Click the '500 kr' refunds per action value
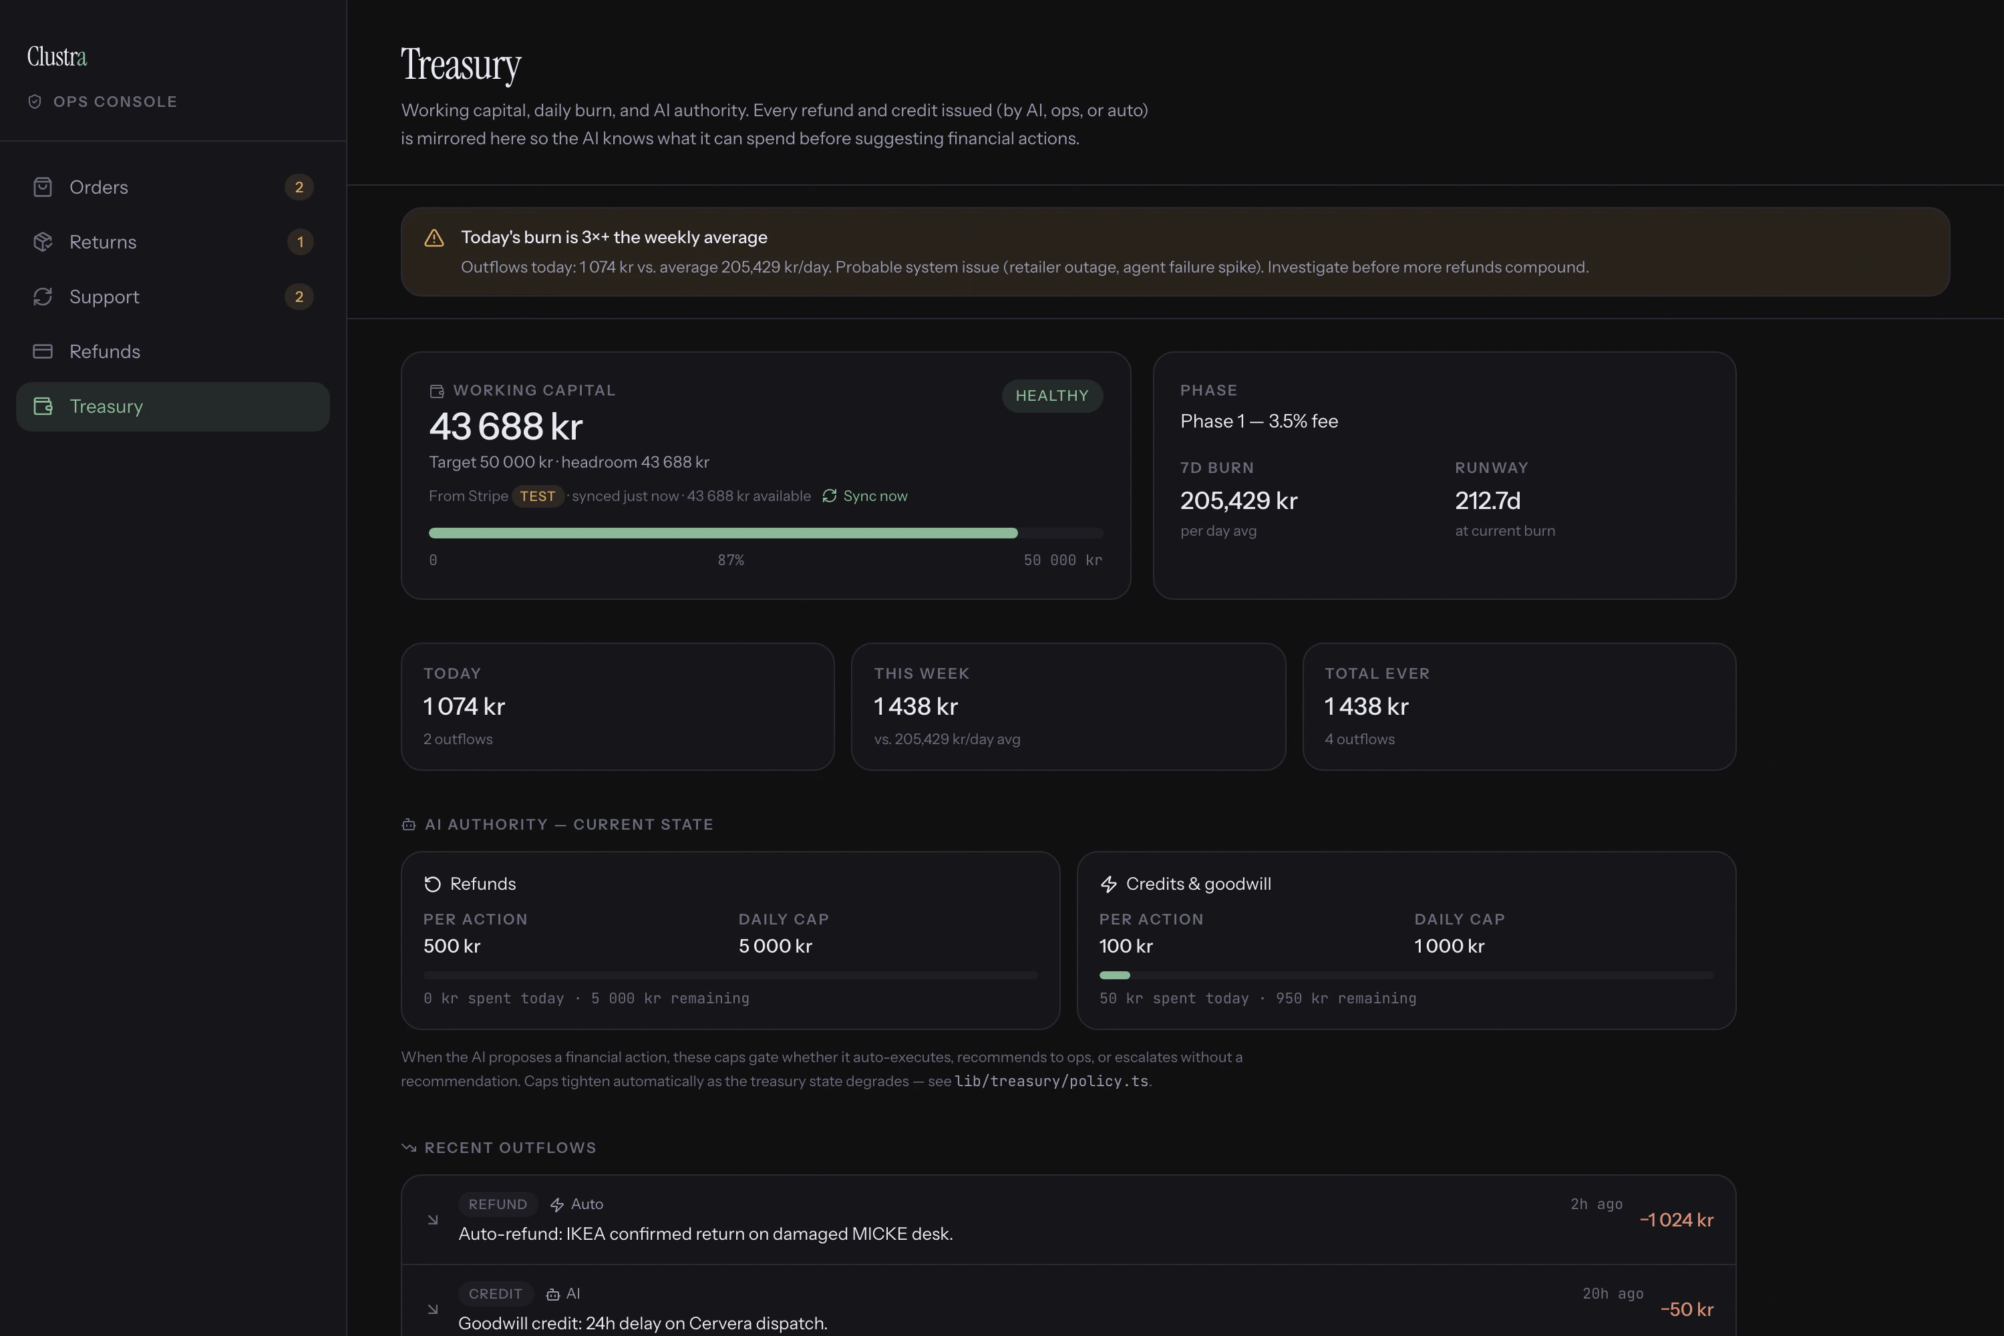2004x1336 pixels. click(452, 946)
